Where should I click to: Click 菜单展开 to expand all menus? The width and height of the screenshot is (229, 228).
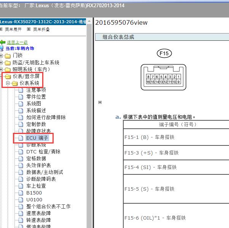[x=13, y=29]
